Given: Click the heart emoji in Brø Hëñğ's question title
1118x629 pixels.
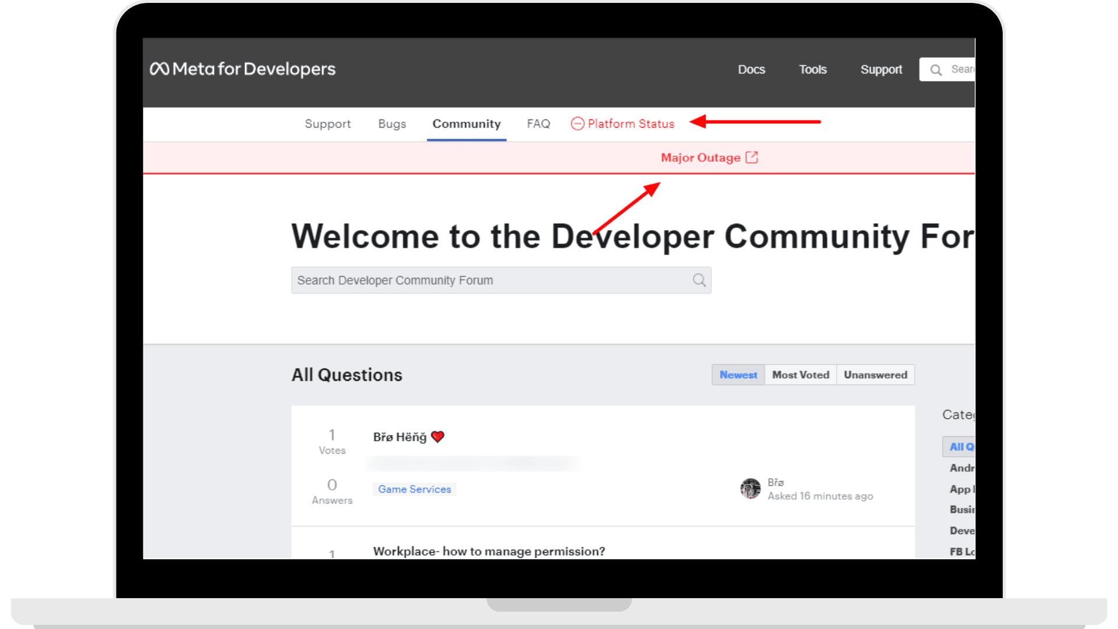Looking at the screenshot, I should (438, 436).
